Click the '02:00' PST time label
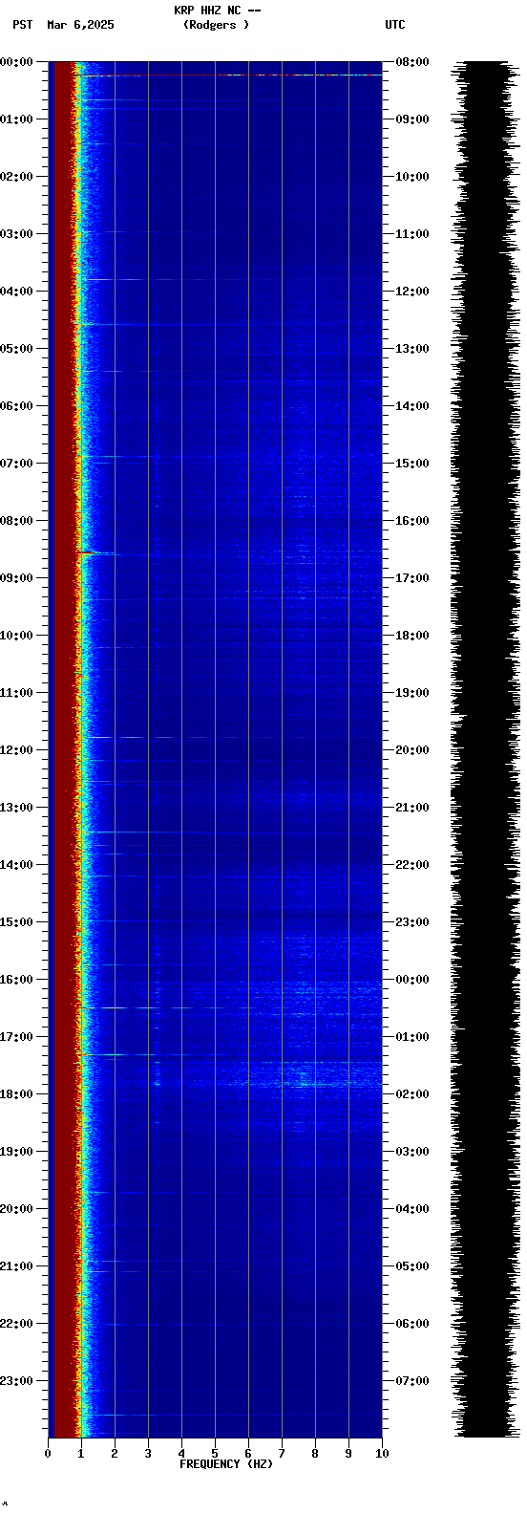Viewport: 527px width, 1514px height. (x=17, y=177)
